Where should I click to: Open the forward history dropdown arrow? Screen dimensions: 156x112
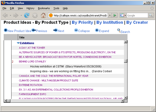pos(21,16)
